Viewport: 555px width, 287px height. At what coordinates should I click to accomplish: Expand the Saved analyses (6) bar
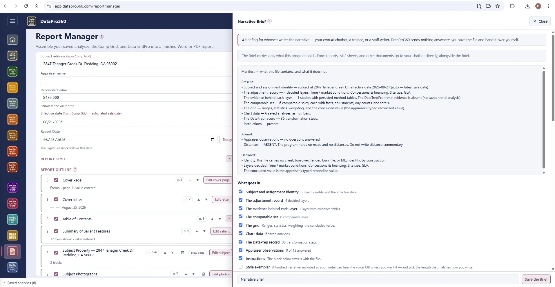20,283
